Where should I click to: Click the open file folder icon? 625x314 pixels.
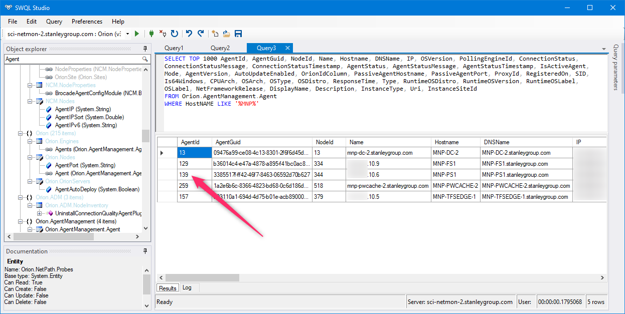pyautogui.click(x=227, y=34)
